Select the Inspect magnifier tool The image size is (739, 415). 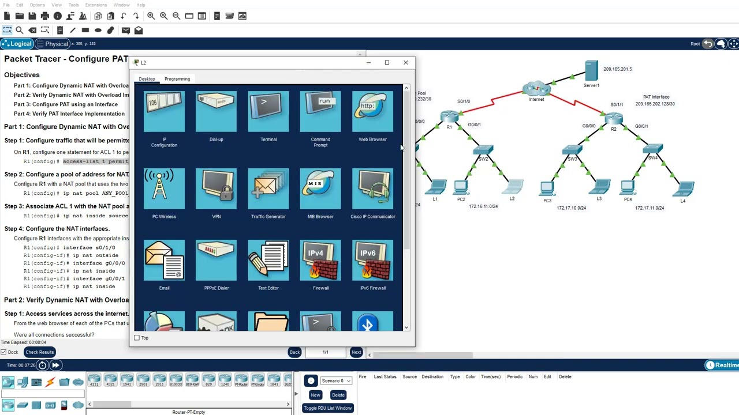pos(20,30)
